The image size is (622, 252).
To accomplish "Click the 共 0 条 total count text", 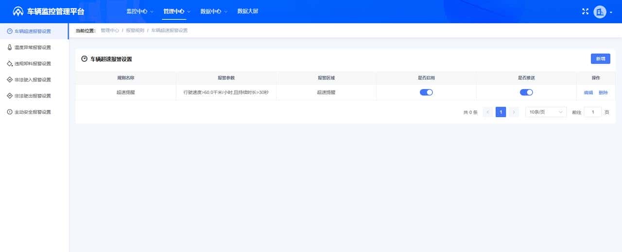I will pyautogui.click(x=470, y=112).
